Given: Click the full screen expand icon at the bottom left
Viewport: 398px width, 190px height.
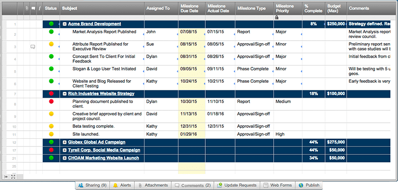Looking at the screenshot, I should [x=13, y=176].
